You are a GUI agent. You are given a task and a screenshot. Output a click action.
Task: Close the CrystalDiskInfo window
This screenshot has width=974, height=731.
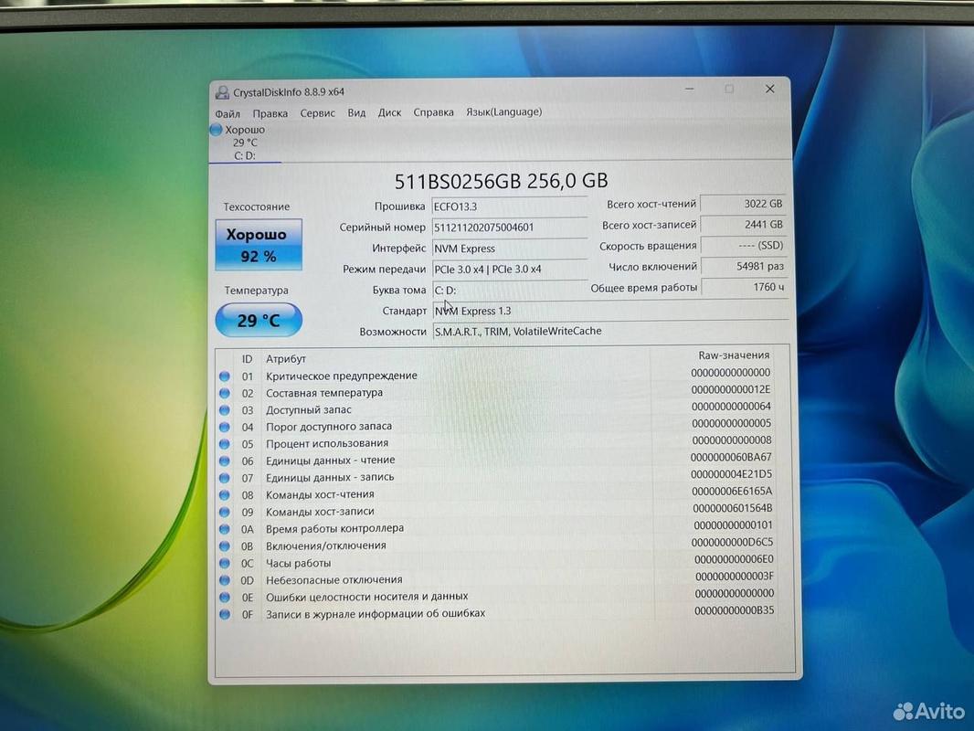(769, 89)
